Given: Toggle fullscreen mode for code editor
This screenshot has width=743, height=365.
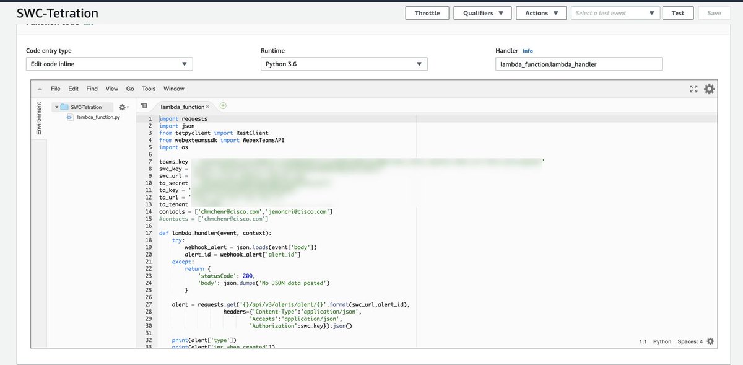Looking at the screenshot, I should [x=693, y=89].
